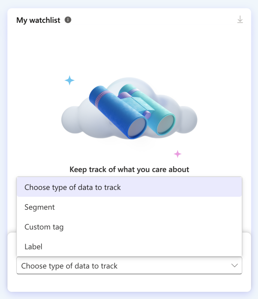The image size is (258, 299).
Task: Click the blue sparkle star graphic
Action: point(70,80)
